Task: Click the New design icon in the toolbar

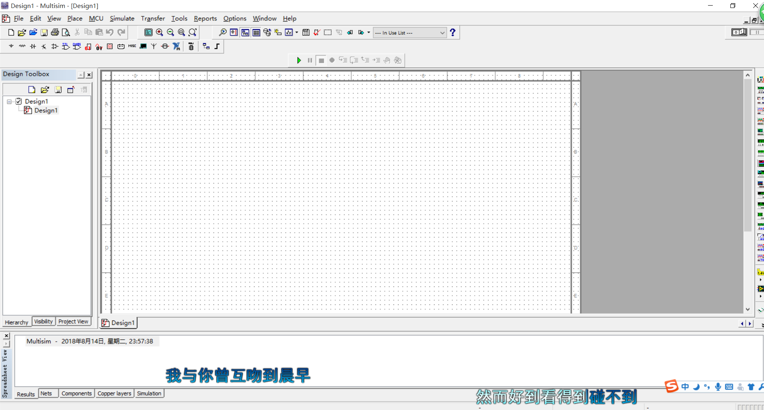Action: click(x=11, y=32)
